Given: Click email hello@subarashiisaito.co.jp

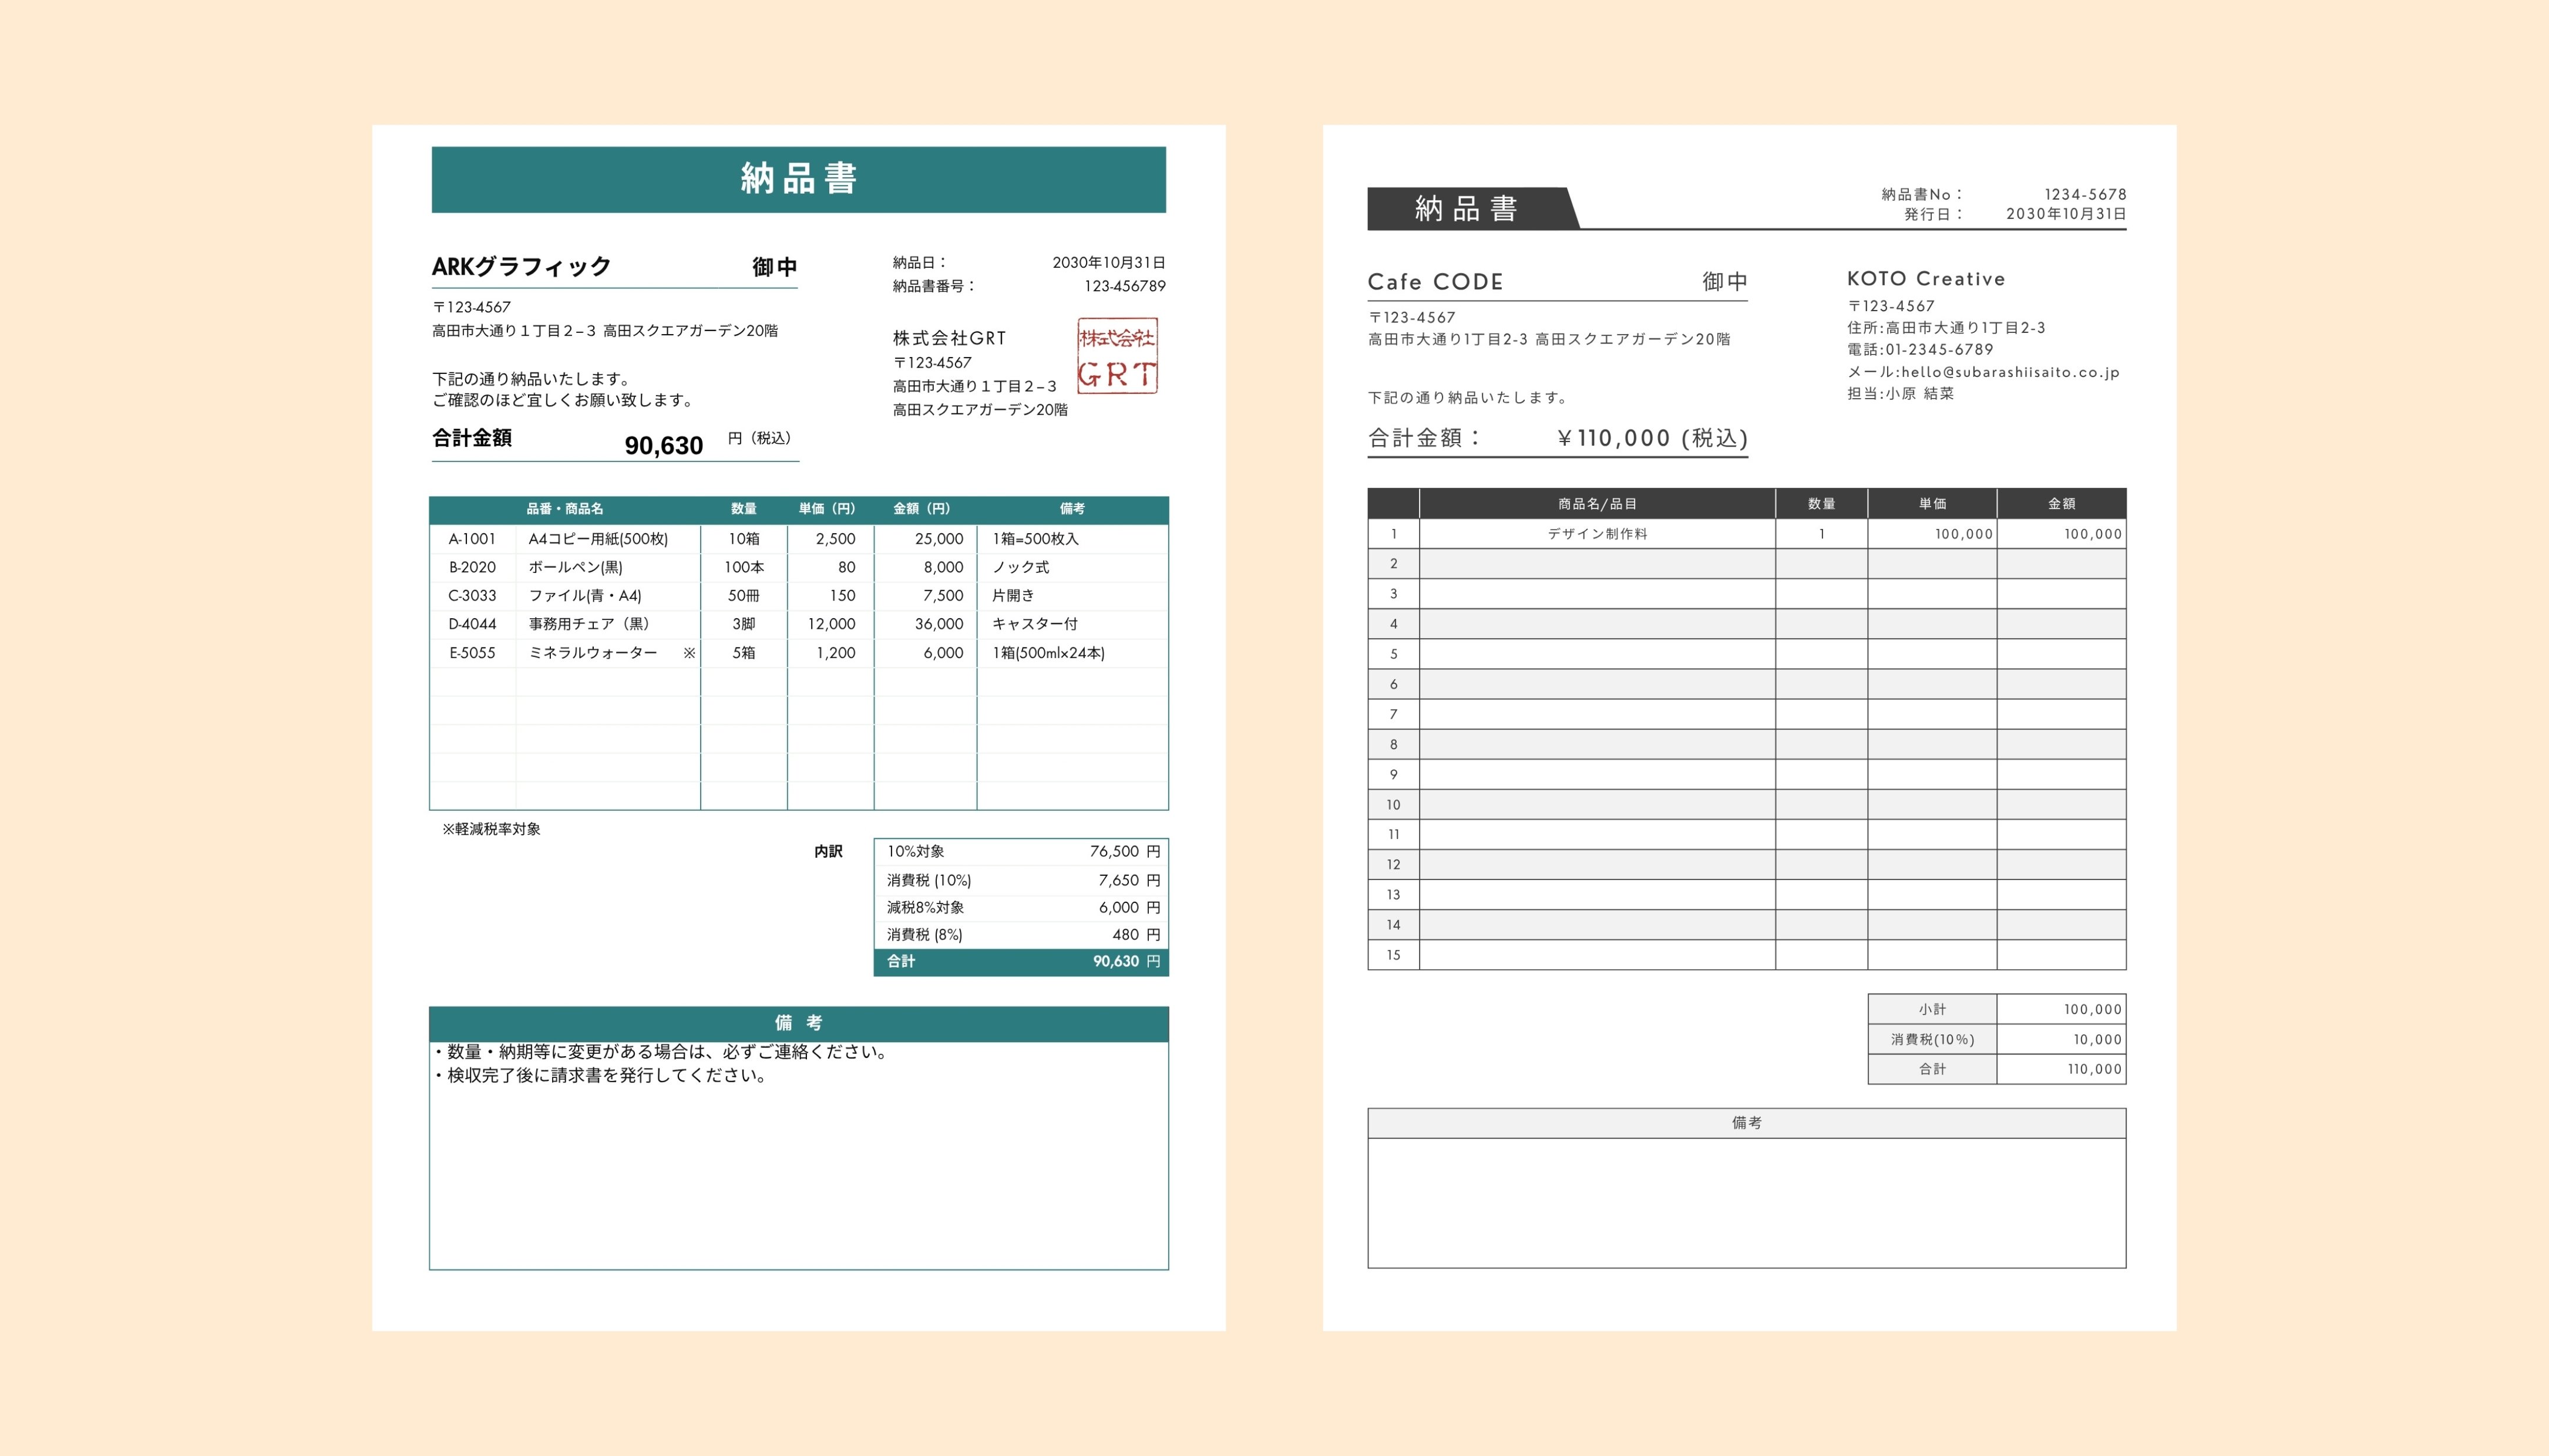Looking at the screenshot, I should 2010,372.
